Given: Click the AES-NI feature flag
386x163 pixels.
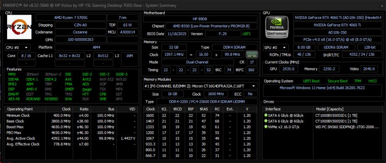Looking at the screenshot, I should click(13, 99).
